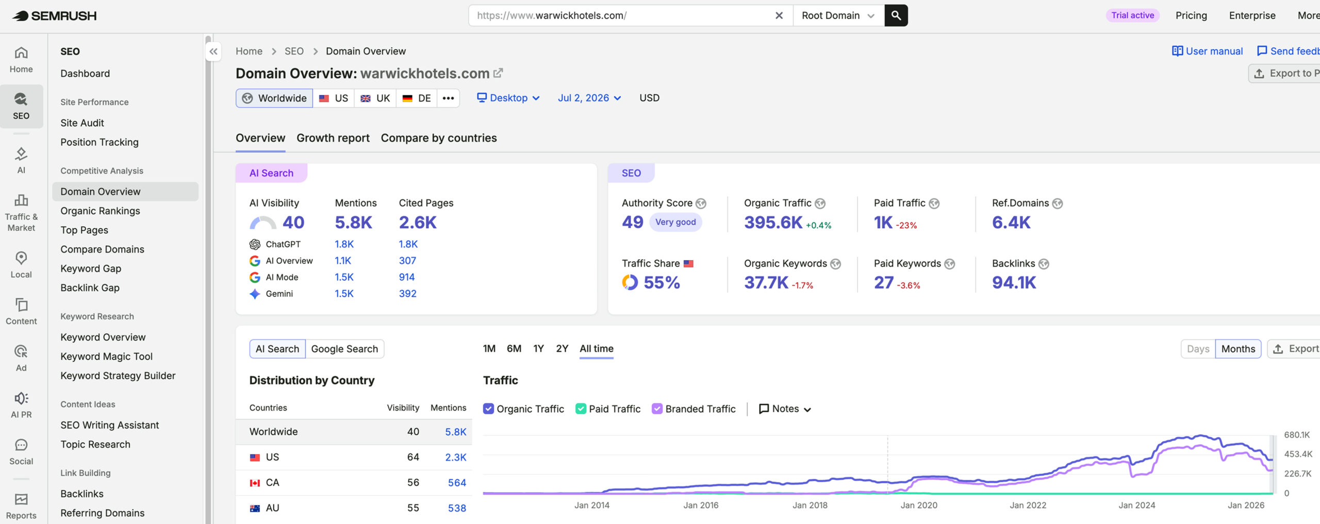
Task: Open the Social sidebar icon
Action: pyautogui.click(x=21, y=452)
